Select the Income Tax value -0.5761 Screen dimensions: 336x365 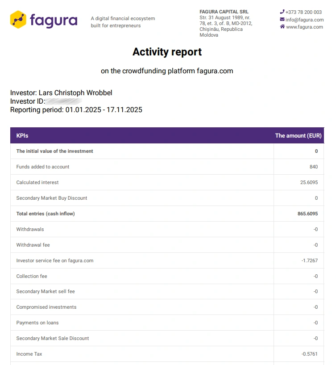309,354
